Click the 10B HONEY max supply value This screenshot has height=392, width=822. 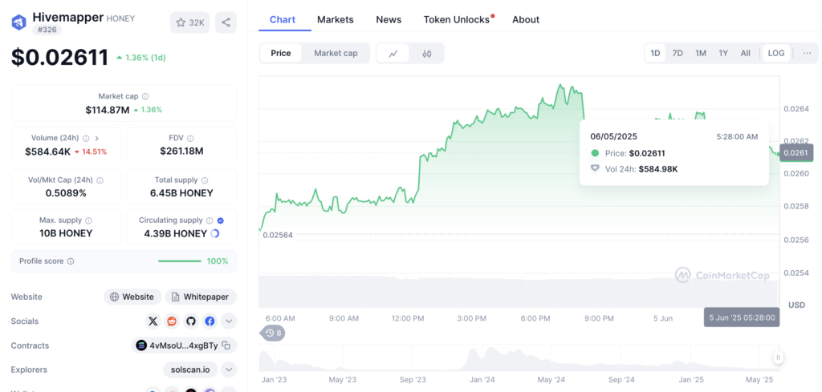click(66, 233)
